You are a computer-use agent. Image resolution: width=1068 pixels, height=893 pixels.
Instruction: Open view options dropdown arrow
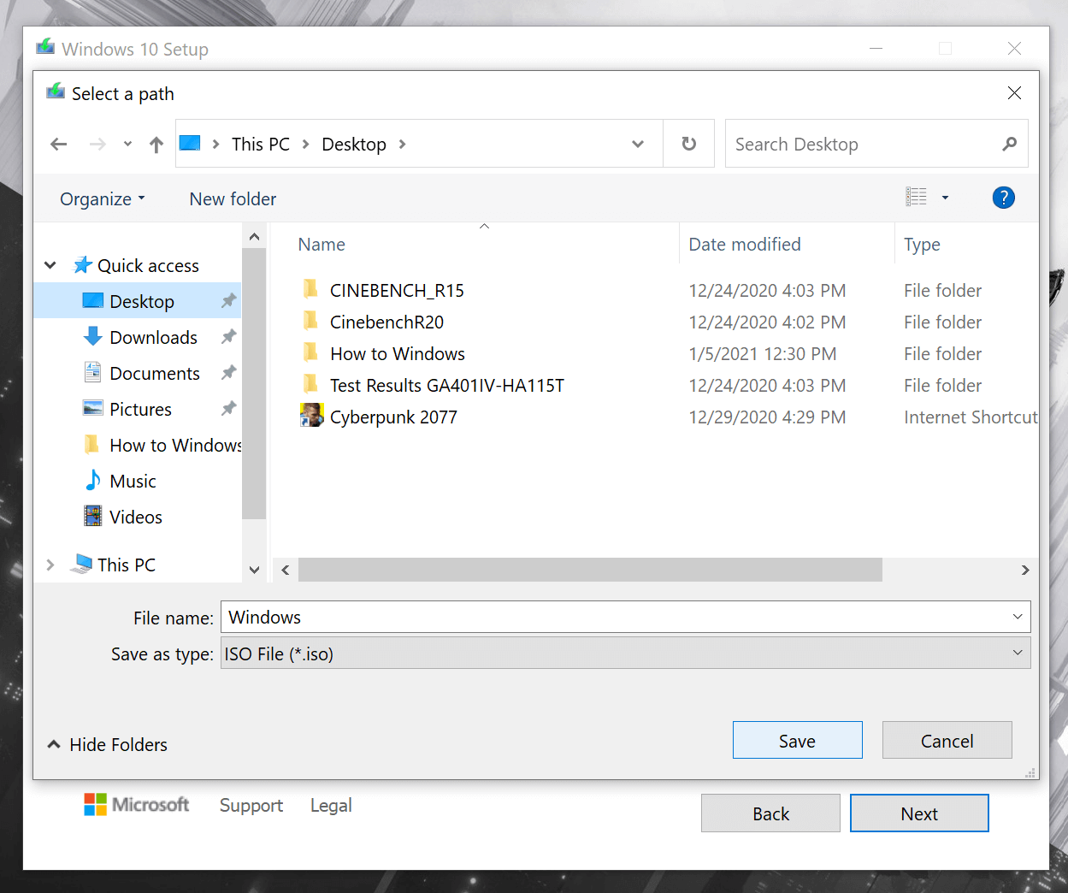[x=945, y=198]
